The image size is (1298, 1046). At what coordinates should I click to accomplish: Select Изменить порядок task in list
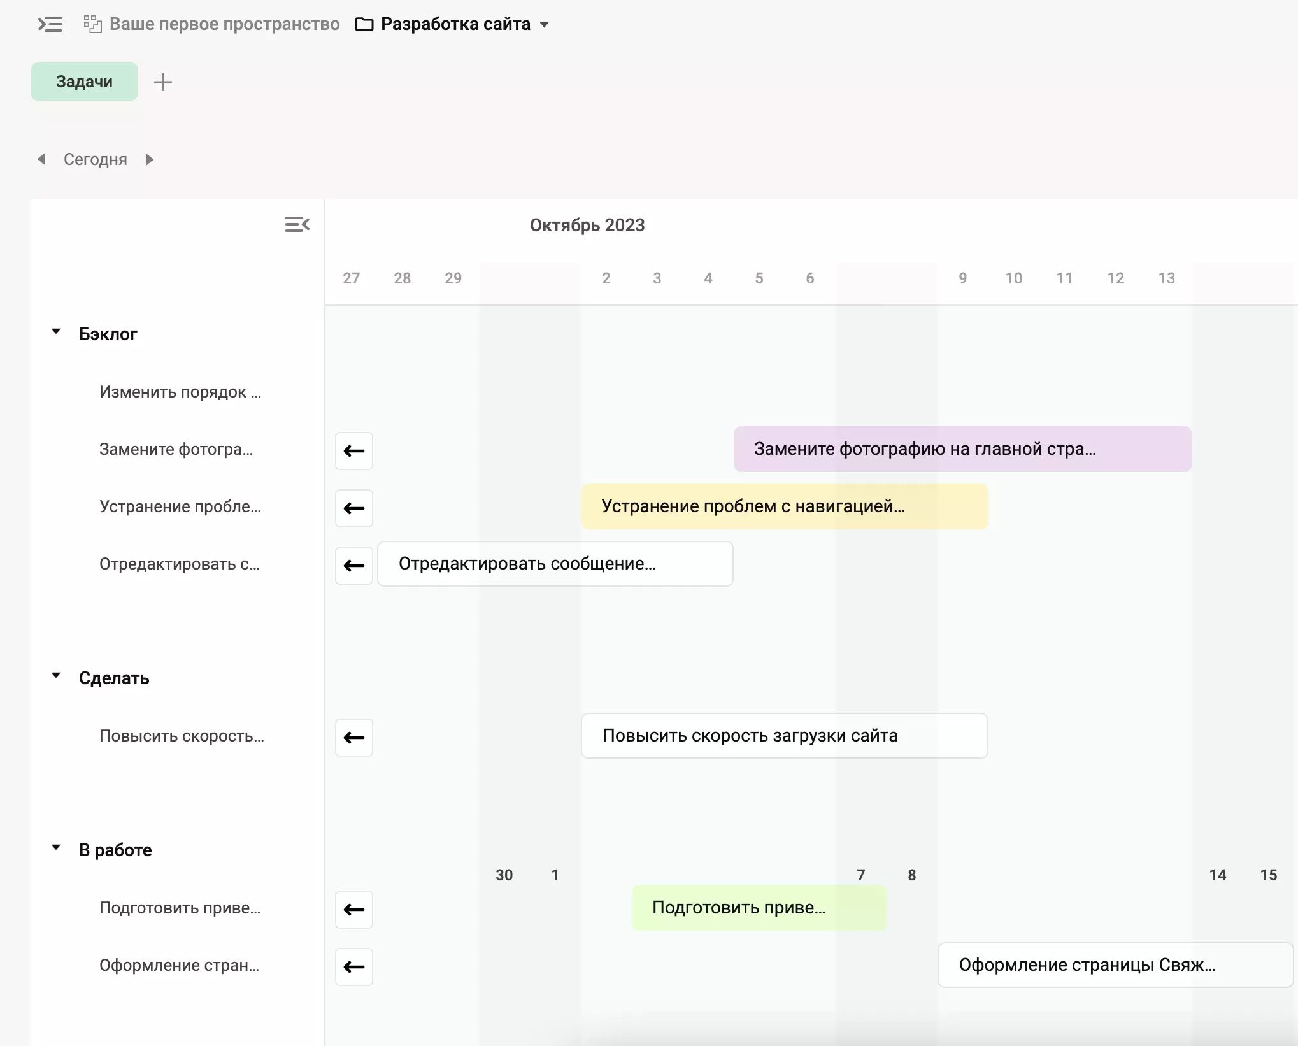click(x=180, y=392)
